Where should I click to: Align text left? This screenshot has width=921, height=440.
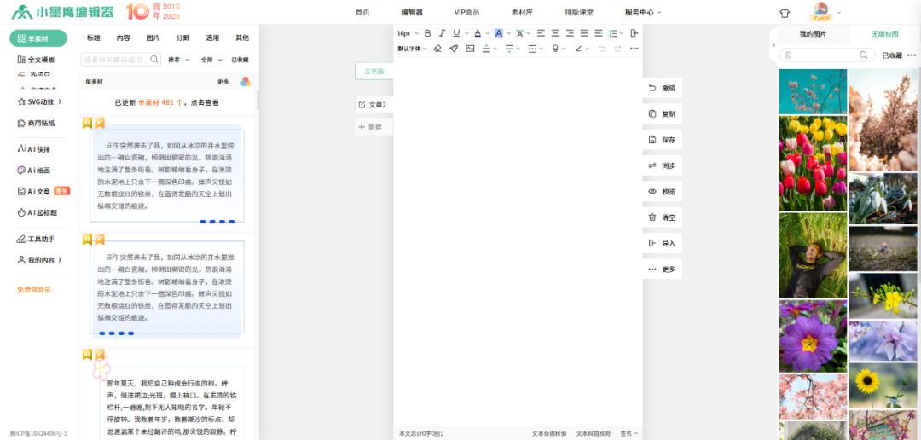point(541,33)
